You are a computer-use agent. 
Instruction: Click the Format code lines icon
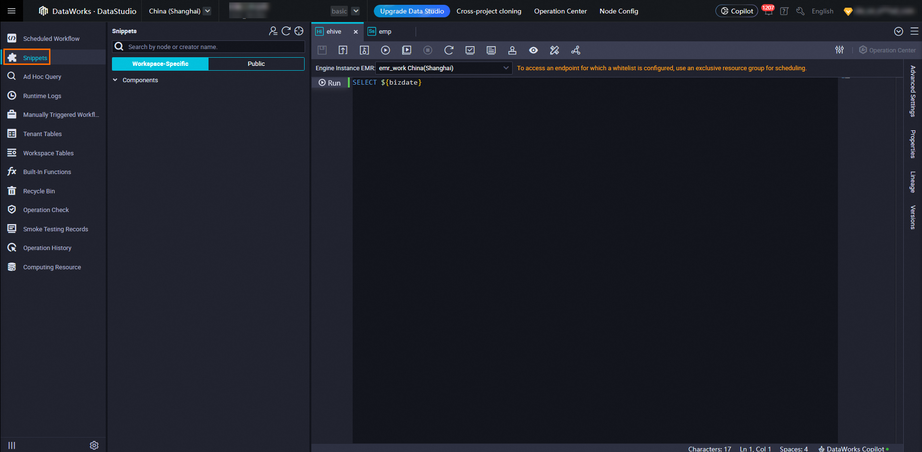pyautogui.click(x=491, y=50)
